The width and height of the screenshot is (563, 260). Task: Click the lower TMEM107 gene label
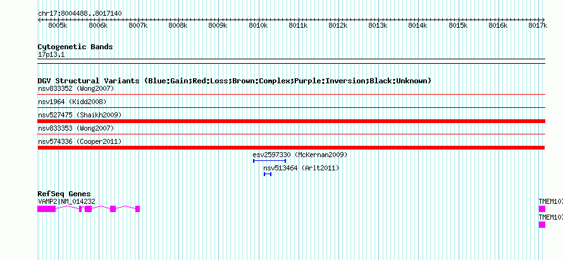[x=551, y=217]
